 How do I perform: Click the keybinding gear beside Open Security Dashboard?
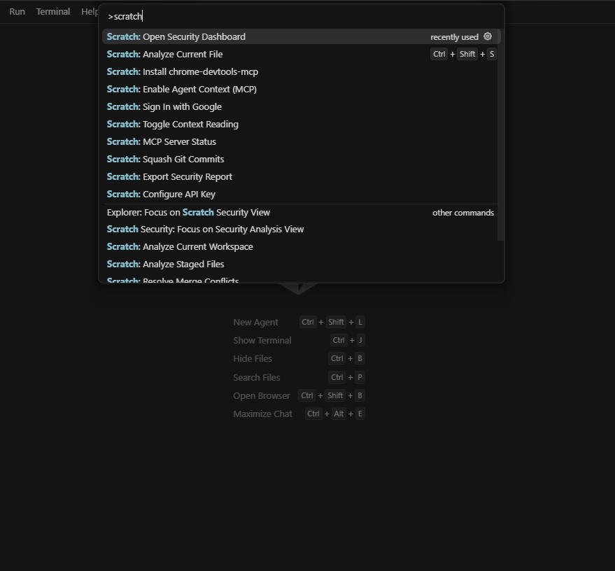tap(488, 36)
